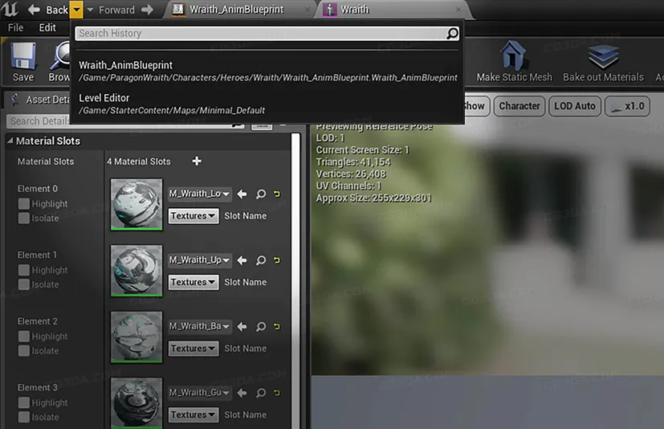Click the Make Static Mesh icon
664x429 pixels.
coord(513,55)
